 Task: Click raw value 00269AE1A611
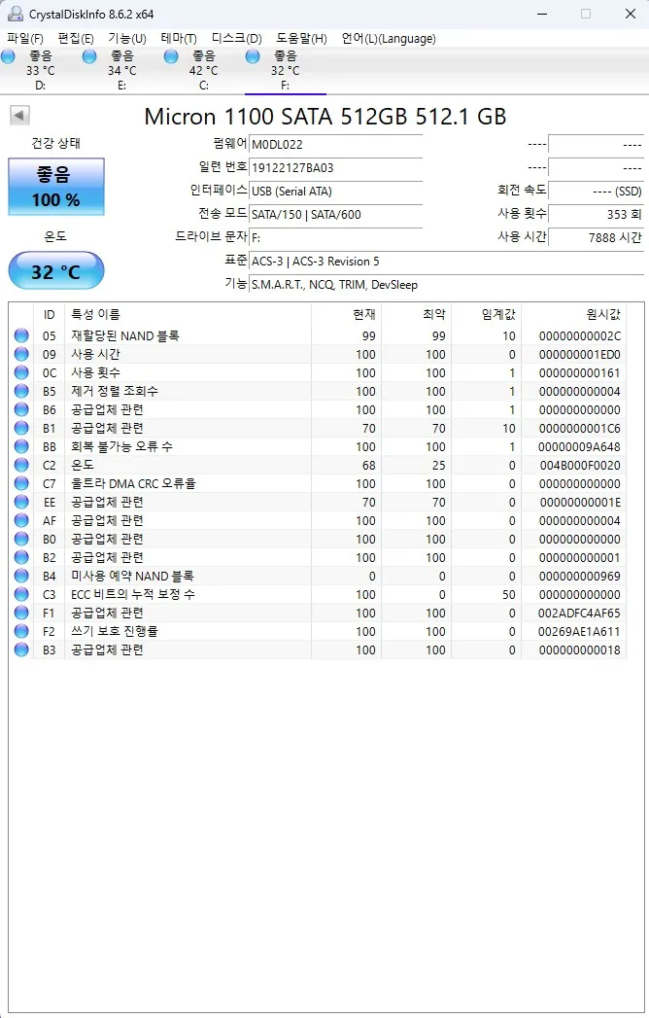pos(579,631)
